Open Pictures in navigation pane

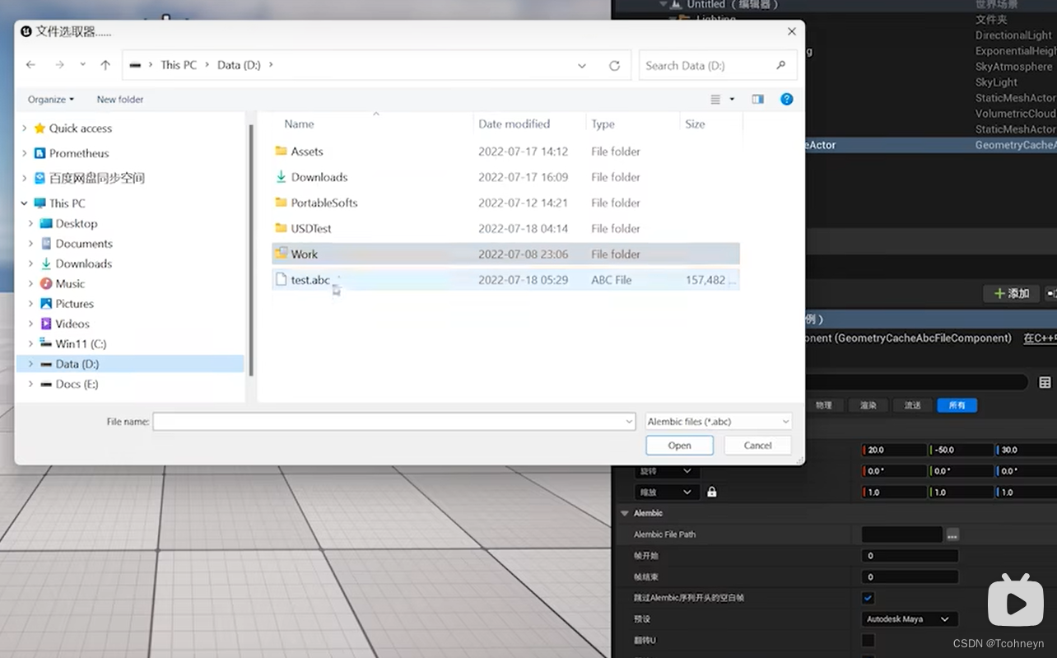pyautogui.click(x=74, y=304)
